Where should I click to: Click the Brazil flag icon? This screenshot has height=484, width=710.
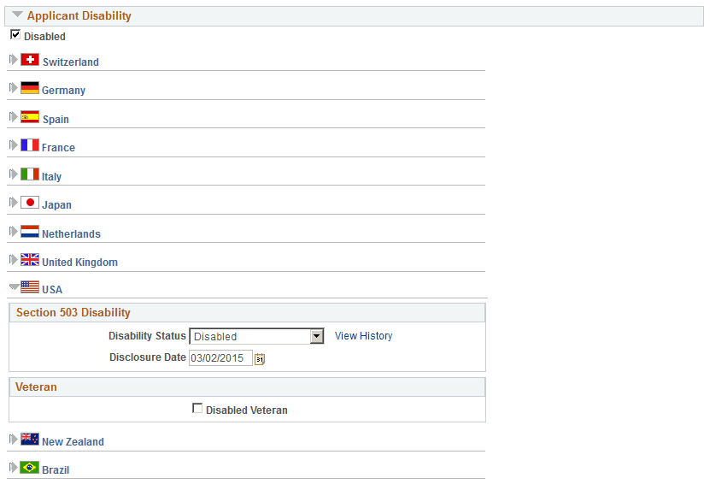30,467
